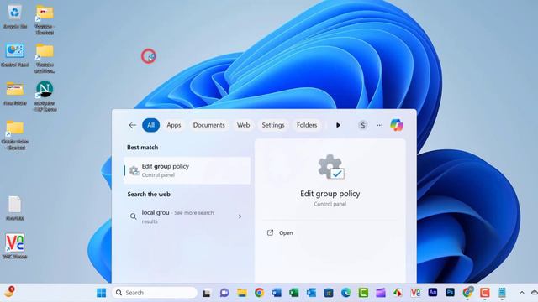Open Microsoft Word from the taskbar
The image size is (538, 302).
coord(277,293)
